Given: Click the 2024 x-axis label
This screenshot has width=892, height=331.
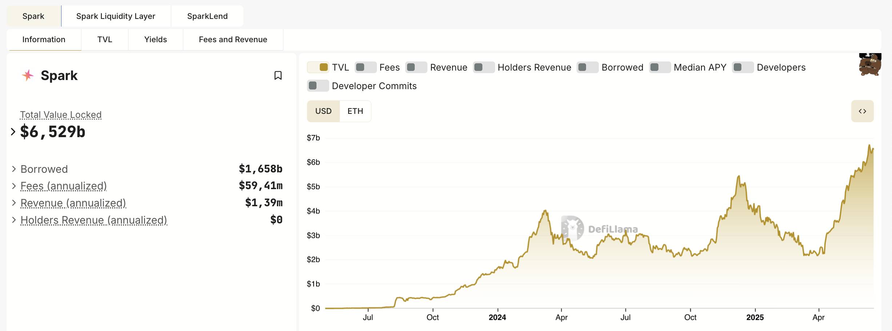Looking at the screenshot, I should (497, 317).
